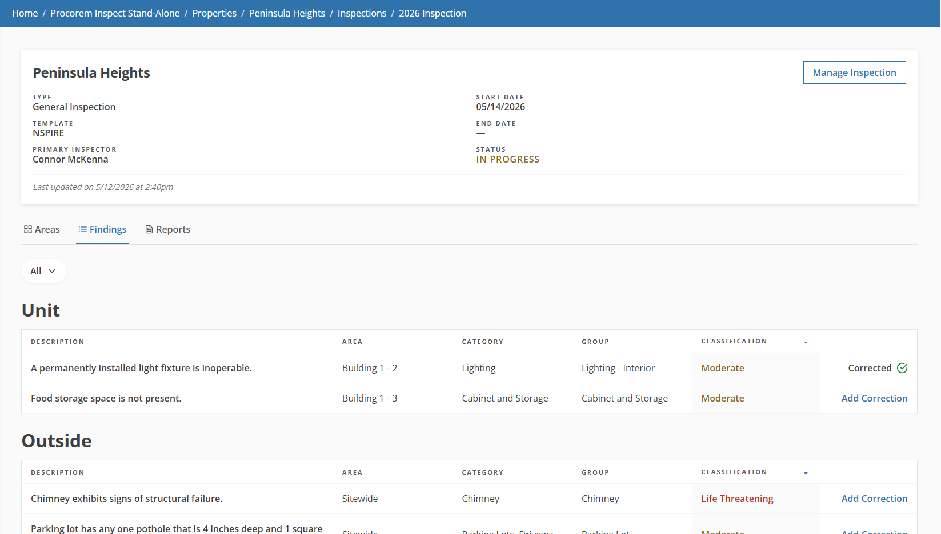Click the Life Threatening classification
The width and height of the screenshot is (941, 534).
(x=737, y=499)
